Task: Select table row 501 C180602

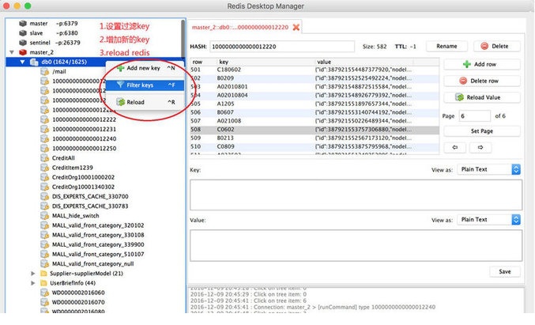Action: (x=315, y=70)
